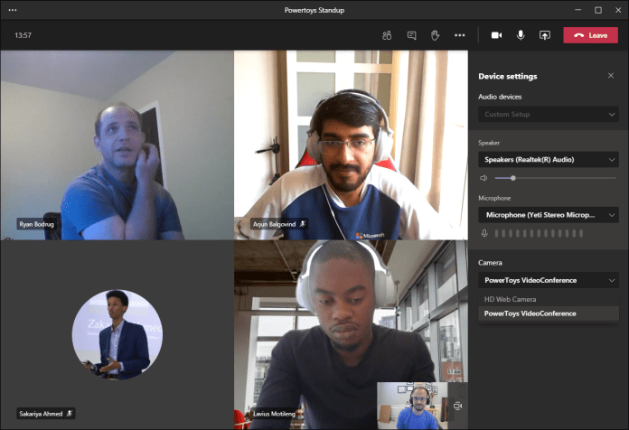Turn the camera off in toolbar
The image size is (629, 430).
pos(497,35)
